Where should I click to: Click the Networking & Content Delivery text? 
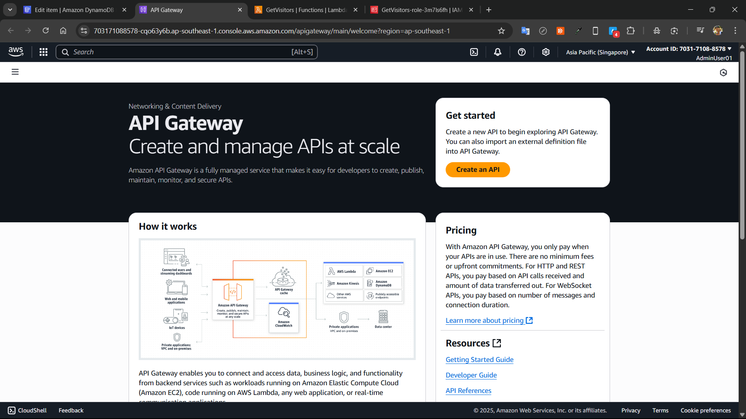tap(175, 106)
